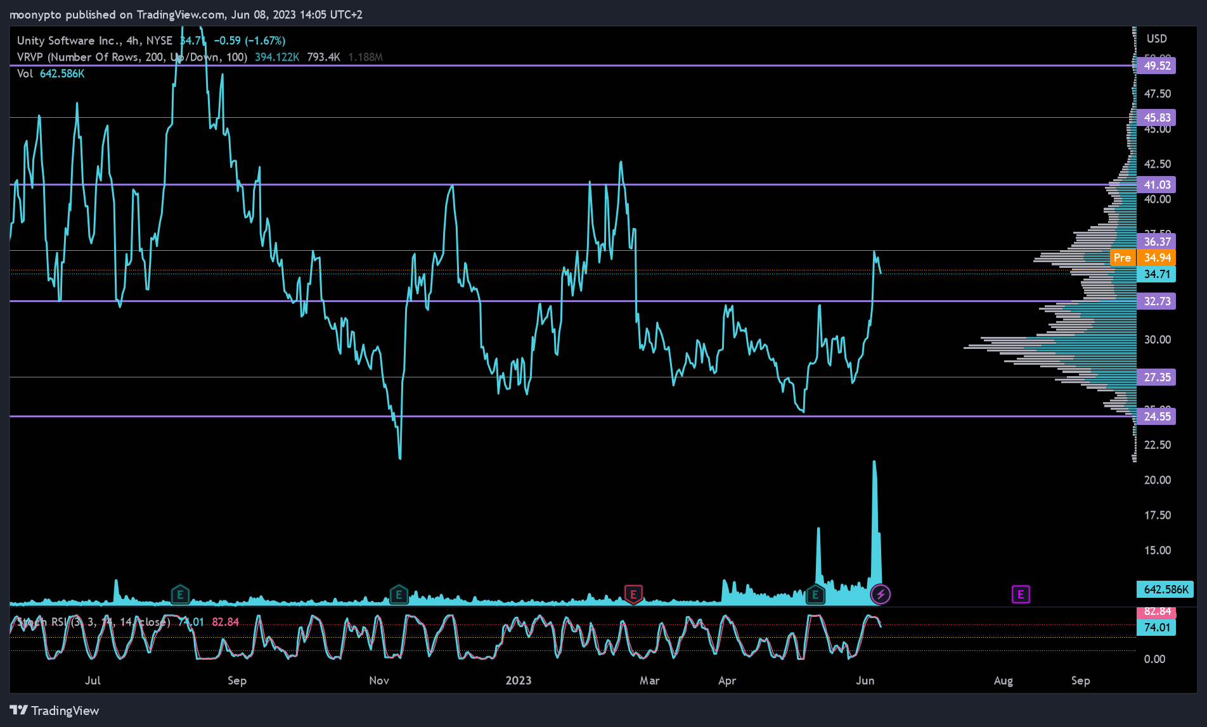Click the 2023 label on time axis

518,680
